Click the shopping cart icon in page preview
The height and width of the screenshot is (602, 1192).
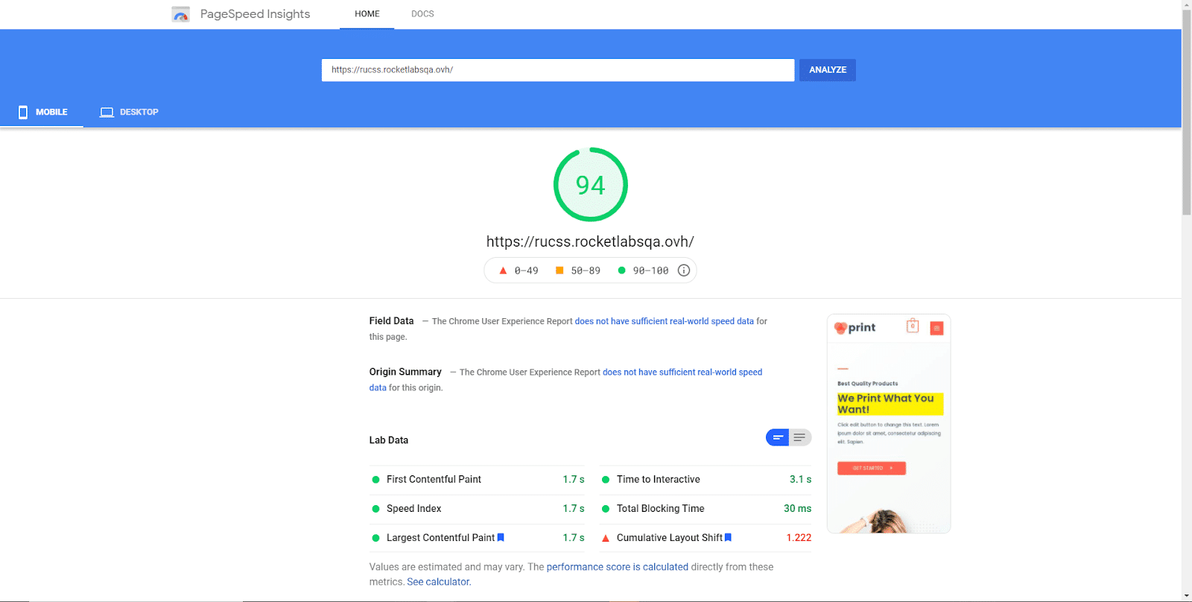912,326
